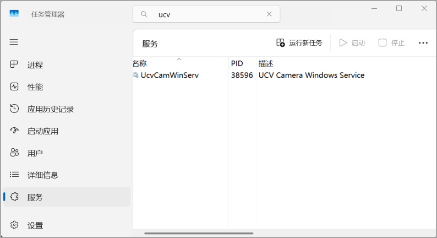Toggle the hamburger navigation menu
This screenshot has height=238, width=437.
[x=14, y=42]
